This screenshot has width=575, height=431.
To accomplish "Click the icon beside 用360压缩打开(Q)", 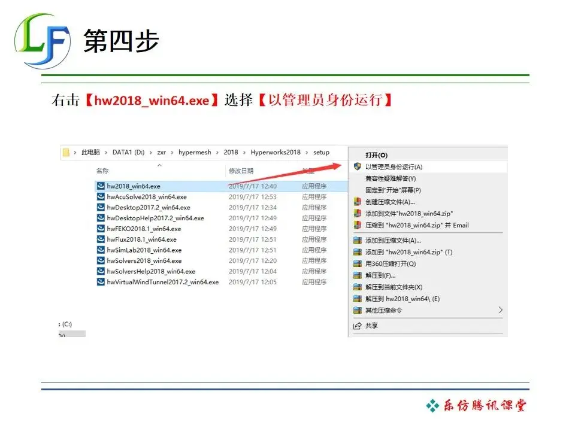I will coord(358,264).
